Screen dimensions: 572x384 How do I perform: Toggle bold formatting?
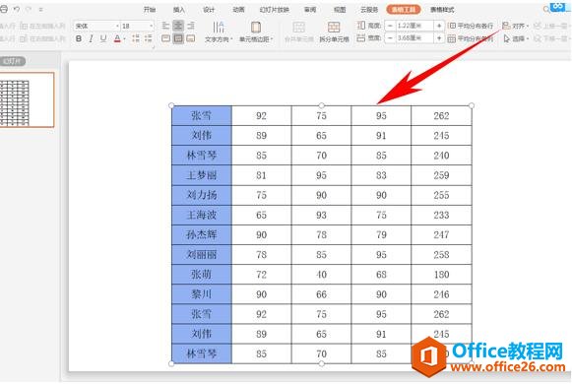click(x=79, y=38)
